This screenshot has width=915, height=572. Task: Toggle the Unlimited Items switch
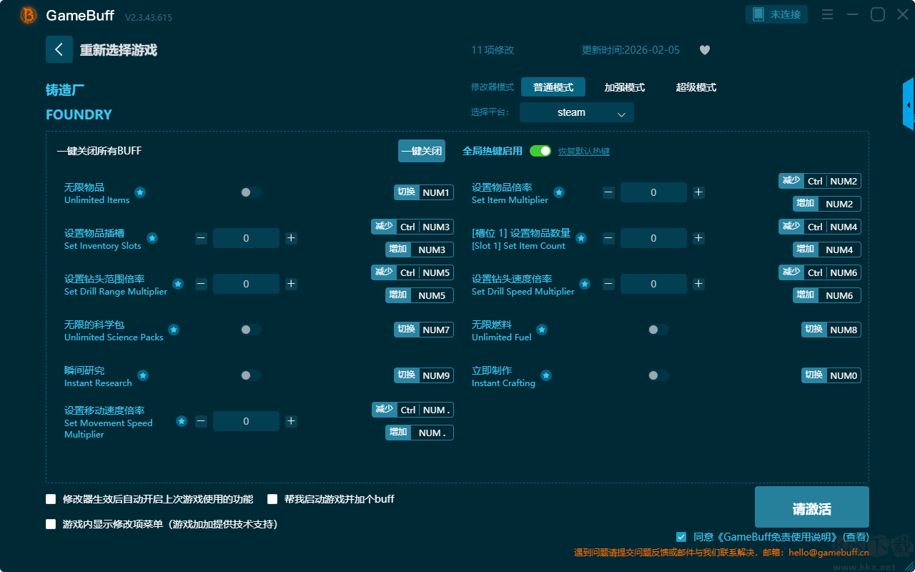click(251, 192)
